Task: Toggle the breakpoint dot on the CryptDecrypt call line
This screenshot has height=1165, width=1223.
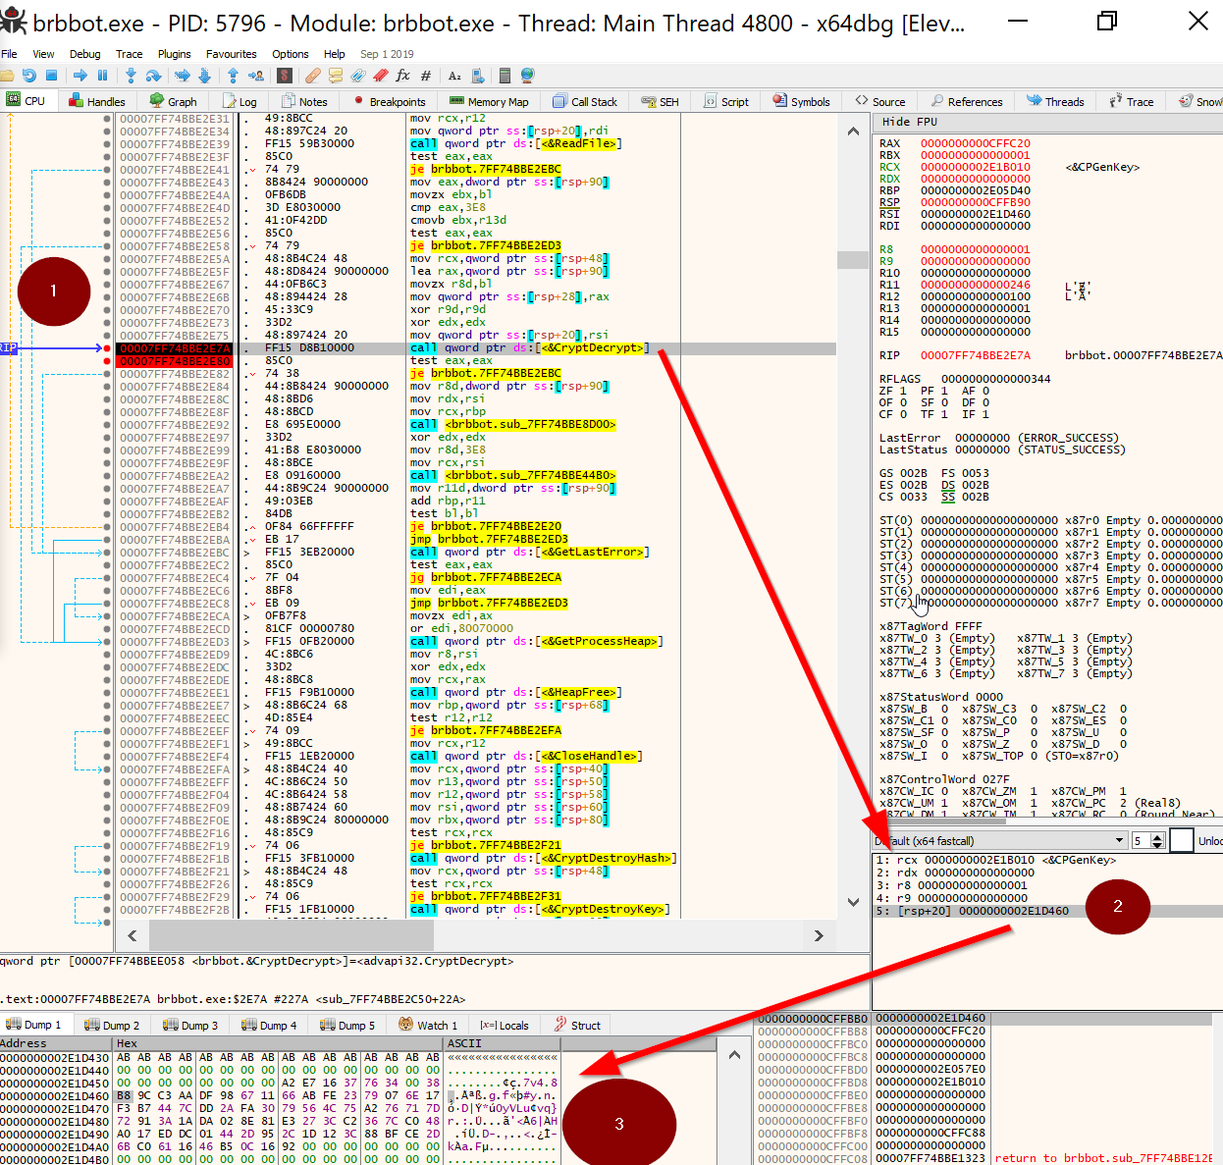Action: tap(106, 347)
